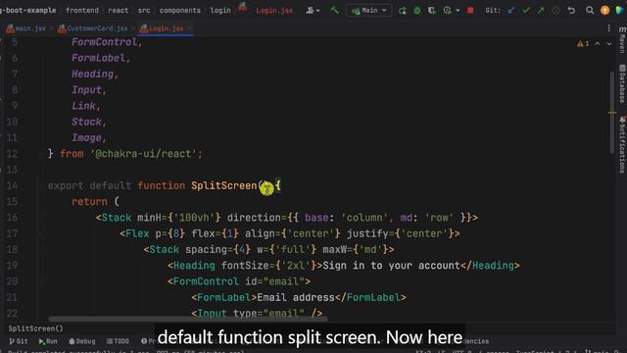Click line number 14 in the gutter

coord(12,185)
